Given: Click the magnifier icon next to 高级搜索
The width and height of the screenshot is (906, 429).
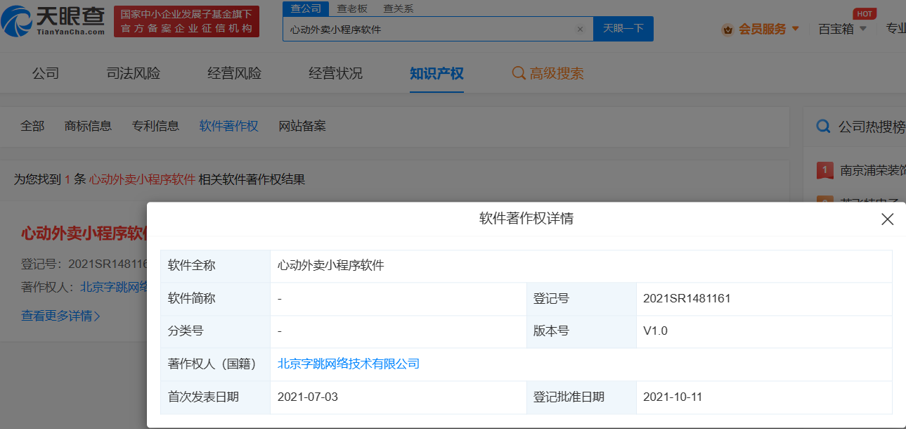Looking at the screenshot, I should click(519, 73).
